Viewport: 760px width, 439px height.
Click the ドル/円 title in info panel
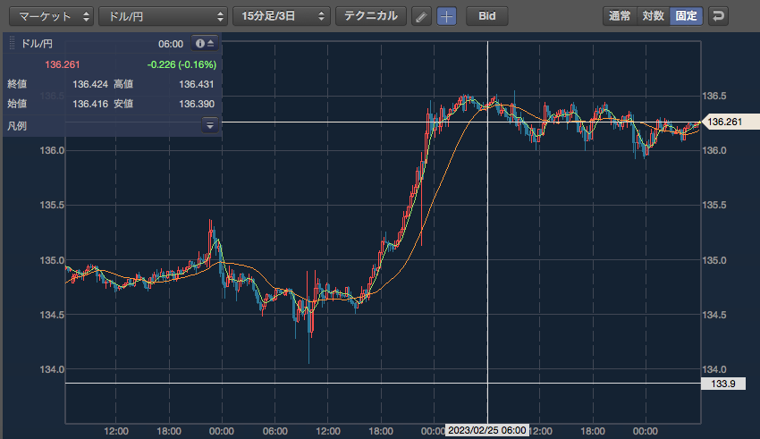37,44
